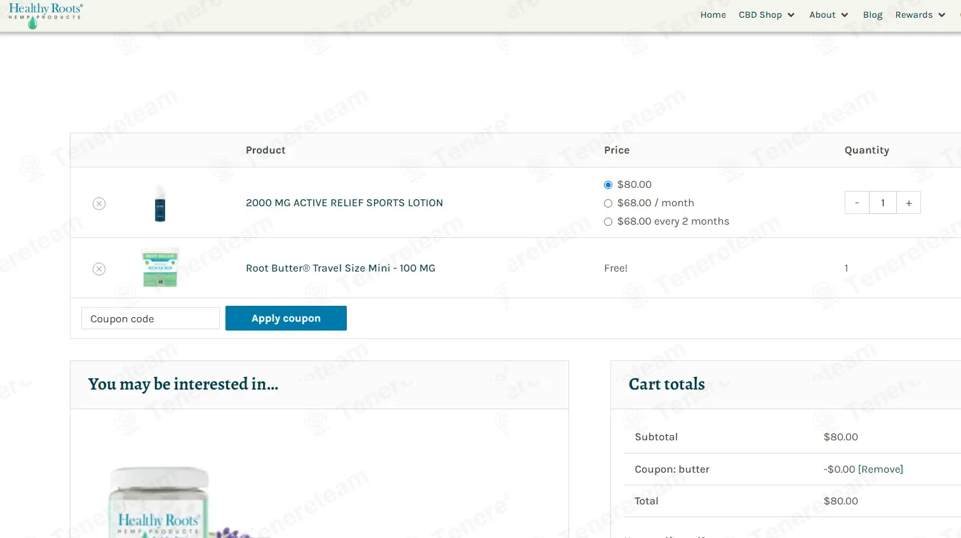Open the Healthy Roots logo homepage

[45, 15]
